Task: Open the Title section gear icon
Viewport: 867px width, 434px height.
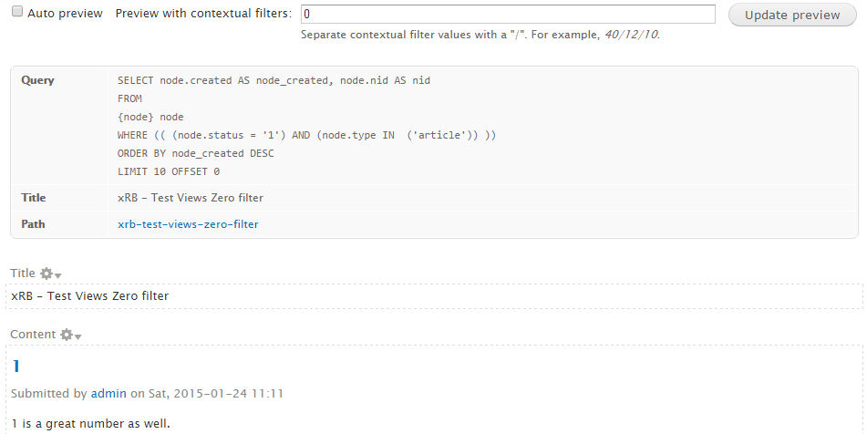Action: click(x=46, y=274)
